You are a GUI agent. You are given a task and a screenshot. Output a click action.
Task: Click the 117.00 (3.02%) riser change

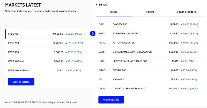[189, 43]
